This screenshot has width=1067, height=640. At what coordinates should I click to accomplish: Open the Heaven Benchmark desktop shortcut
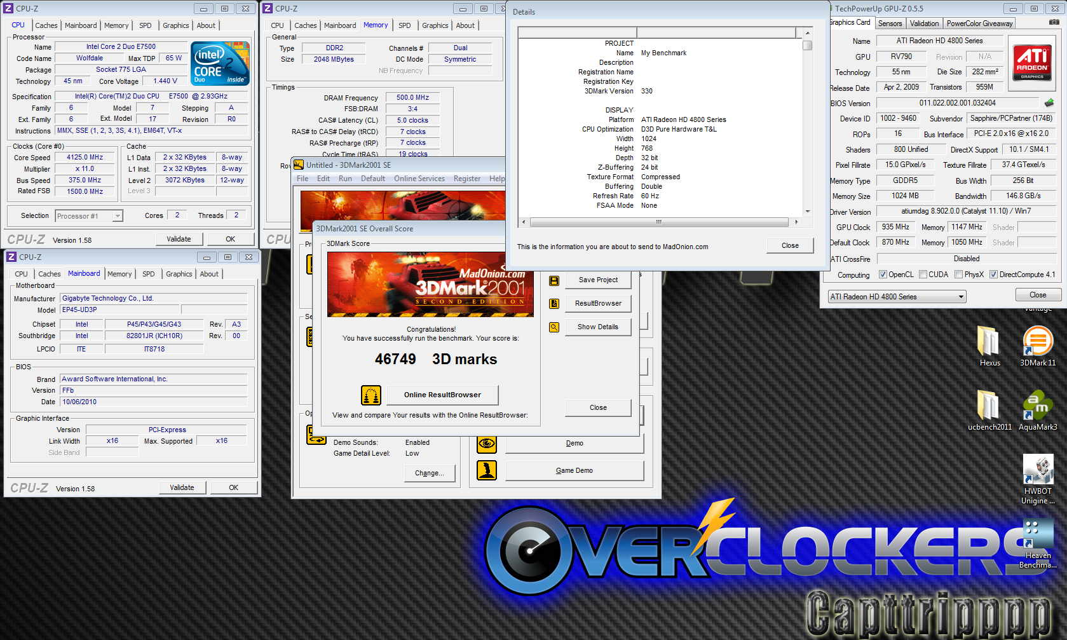click(1038, 544)
